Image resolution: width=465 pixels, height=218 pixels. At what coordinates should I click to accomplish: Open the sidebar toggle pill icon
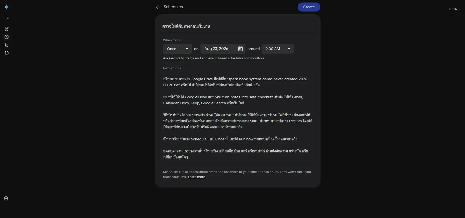point(7,18)
